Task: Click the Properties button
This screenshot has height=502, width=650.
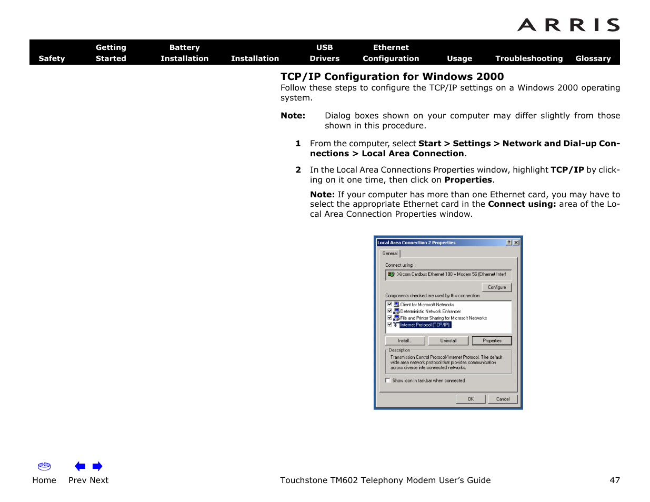Action: tap(492, 340)
